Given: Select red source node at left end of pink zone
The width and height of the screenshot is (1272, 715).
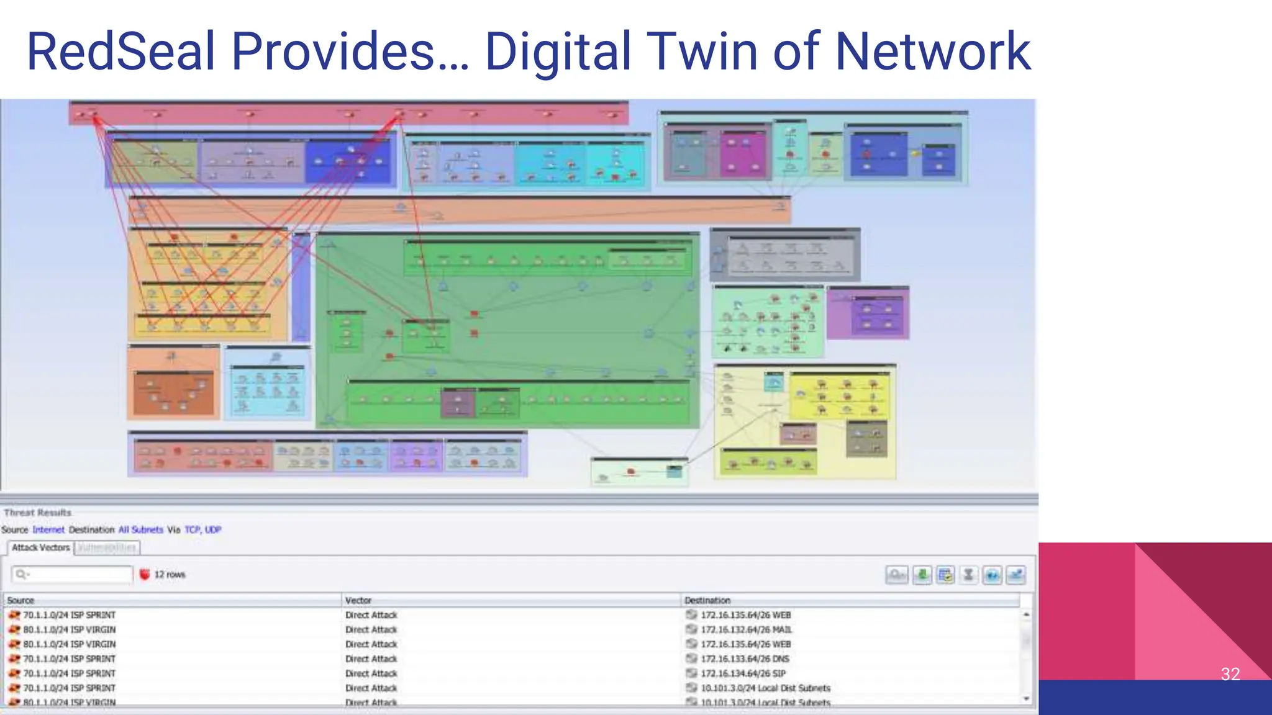Looking at the screenshot, I should point(93,114).
